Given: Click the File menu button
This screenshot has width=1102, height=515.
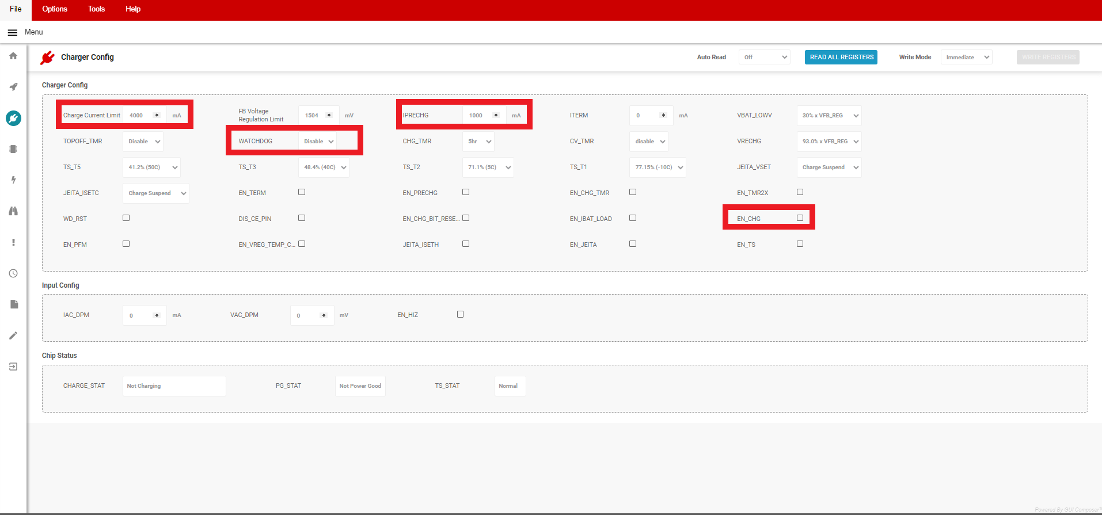Looking at the screenshot, I should click(x=16, y=9).
